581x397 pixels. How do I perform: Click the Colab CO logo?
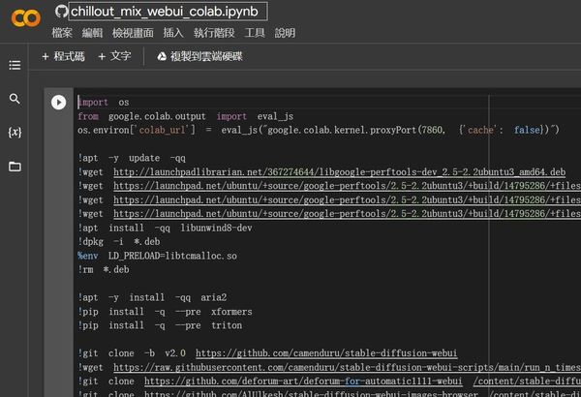pos(25,17)
